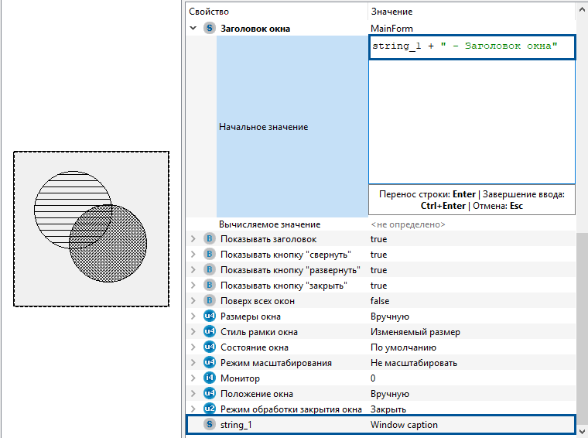588x438 pixels.
Task: Click the B icon for Поверх всех окон
Action: (209, 301)
